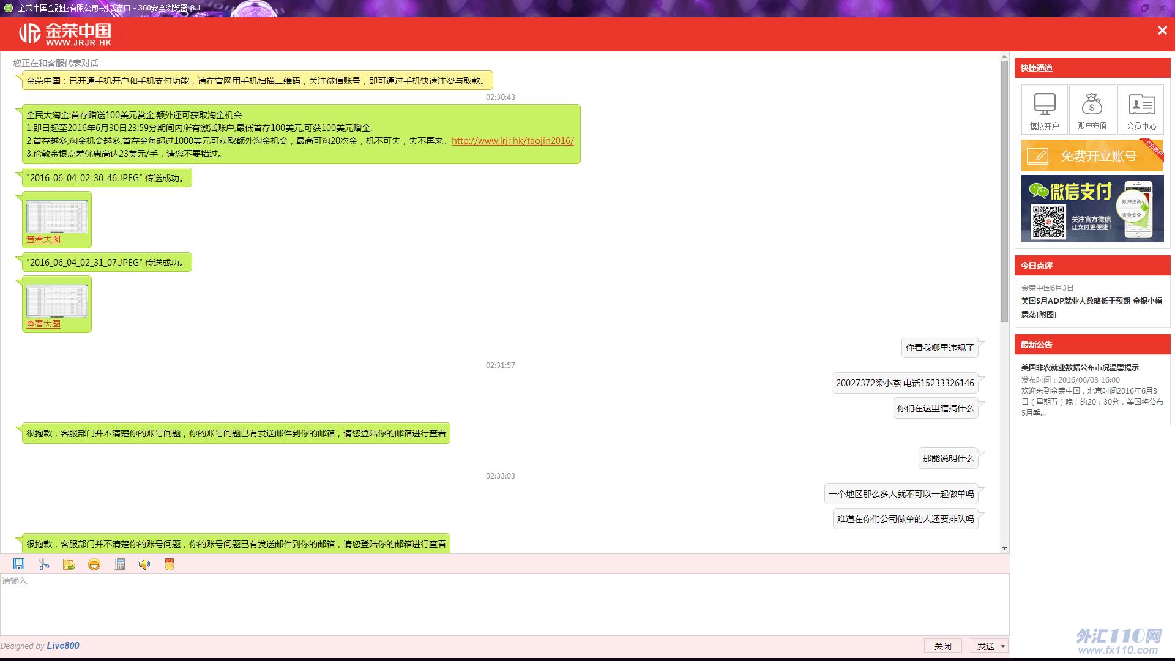This screenshot has width=1175, height=661.
Task: Open the Live800 link
Action: pos(63,646)
